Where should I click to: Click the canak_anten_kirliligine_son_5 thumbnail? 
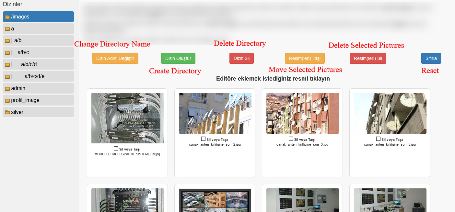[x=390, y=113]
